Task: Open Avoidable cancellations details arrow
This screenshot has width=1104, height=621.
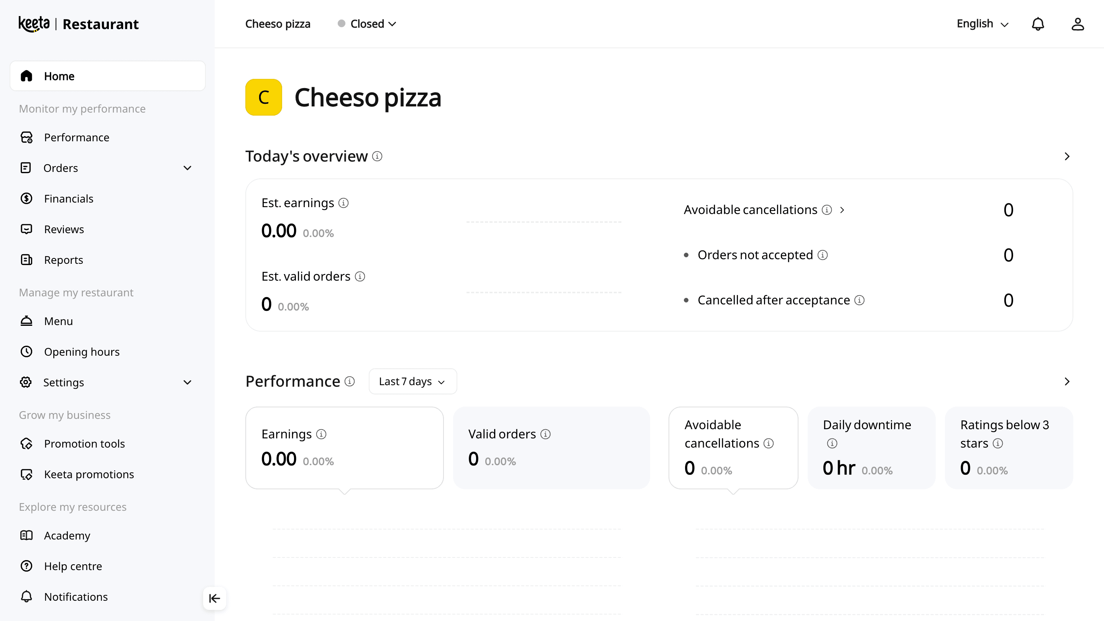Action: click(x=842, y=210)
